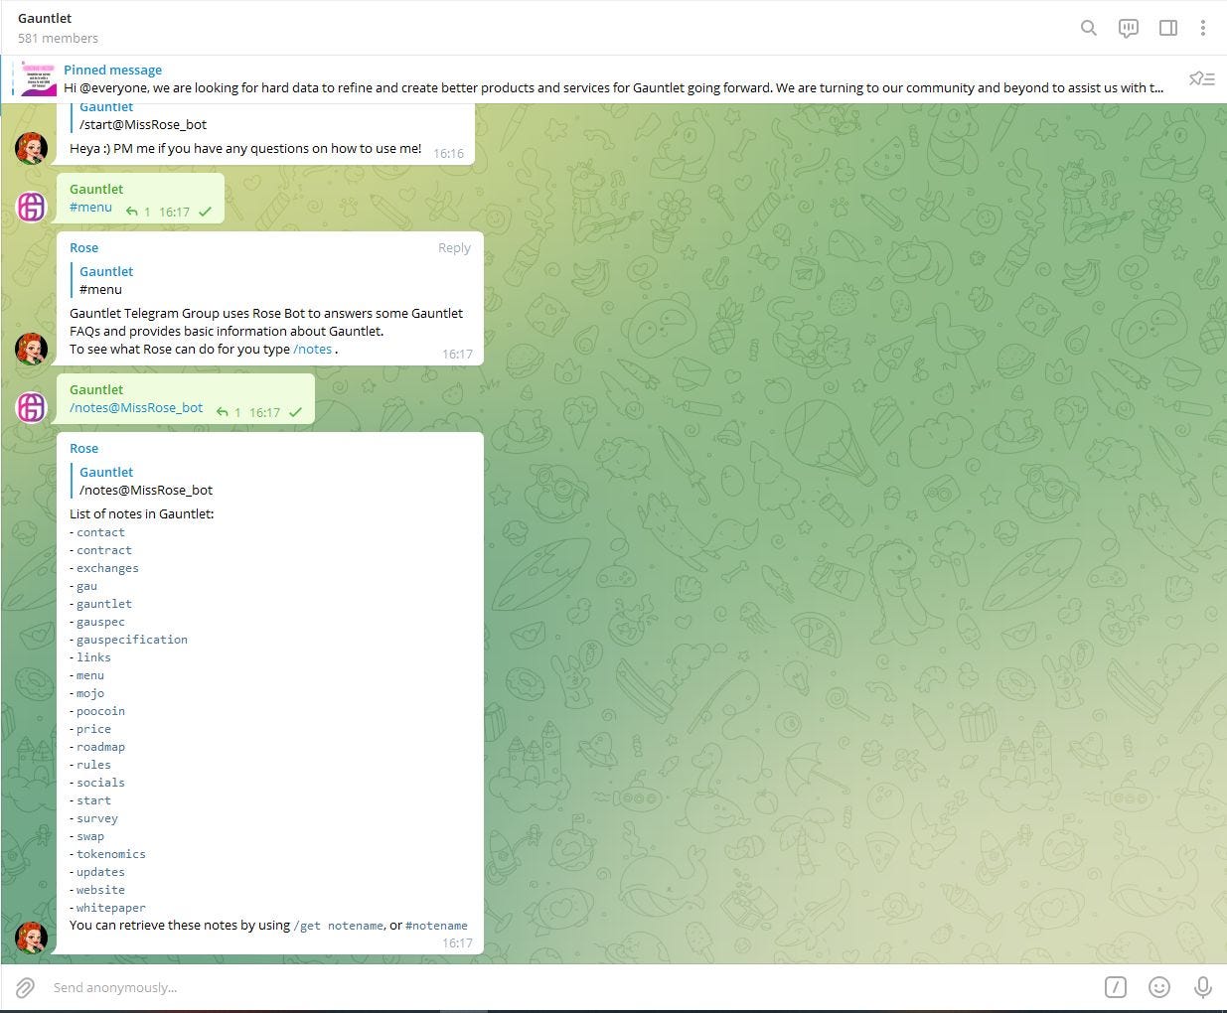Click Rose avatar beside the notes list
This screenshot has width=1227, height=1013.
[x=31, y=938]
